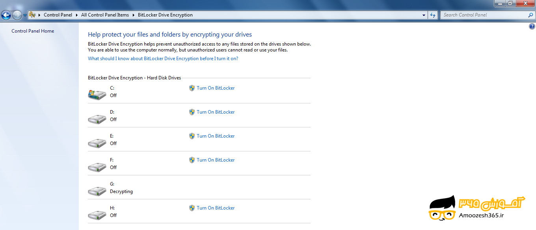Viewport: 536px width, 230px height.
Task: Open the recent pages dropdown arrow
Action: (x=25, y=15)
